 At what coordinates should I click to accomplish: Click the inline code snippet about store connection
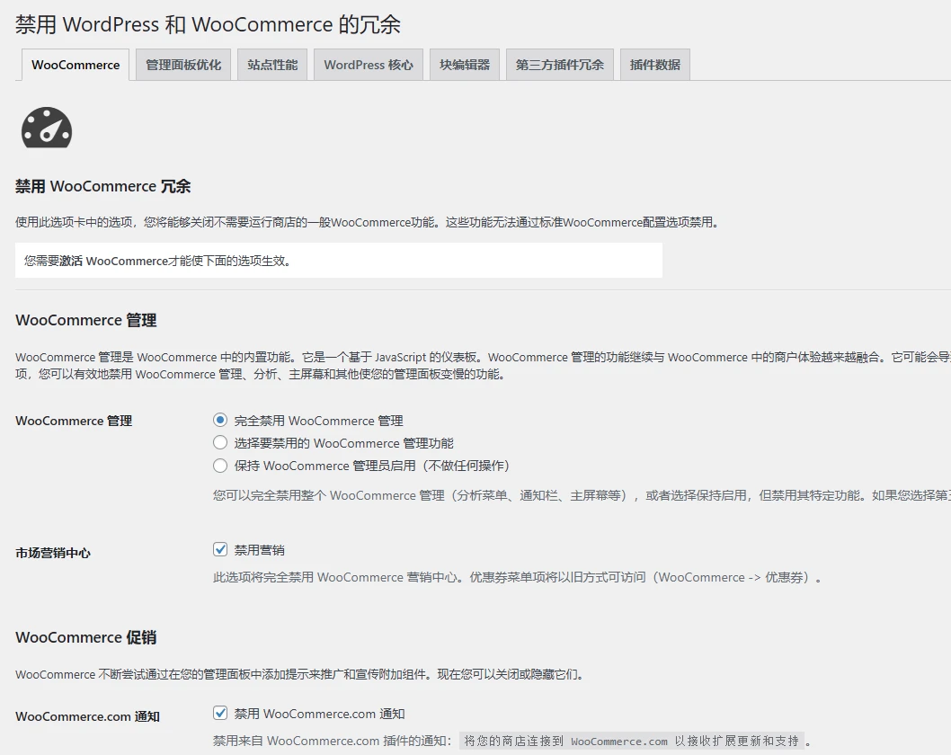pos(629,740)
